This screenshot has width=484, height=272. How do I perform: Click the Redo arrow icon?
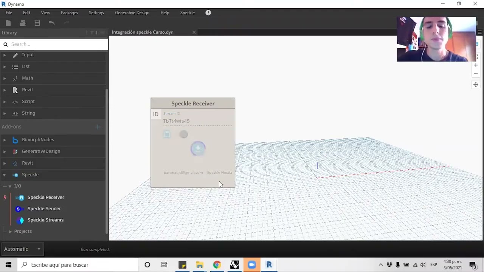coord(66,23)
